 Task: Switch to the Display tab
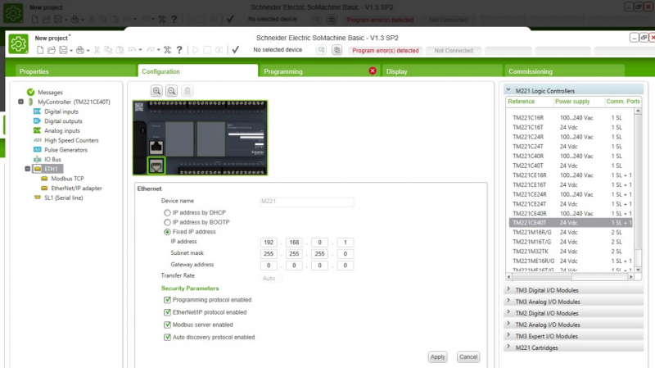(442, 71)
